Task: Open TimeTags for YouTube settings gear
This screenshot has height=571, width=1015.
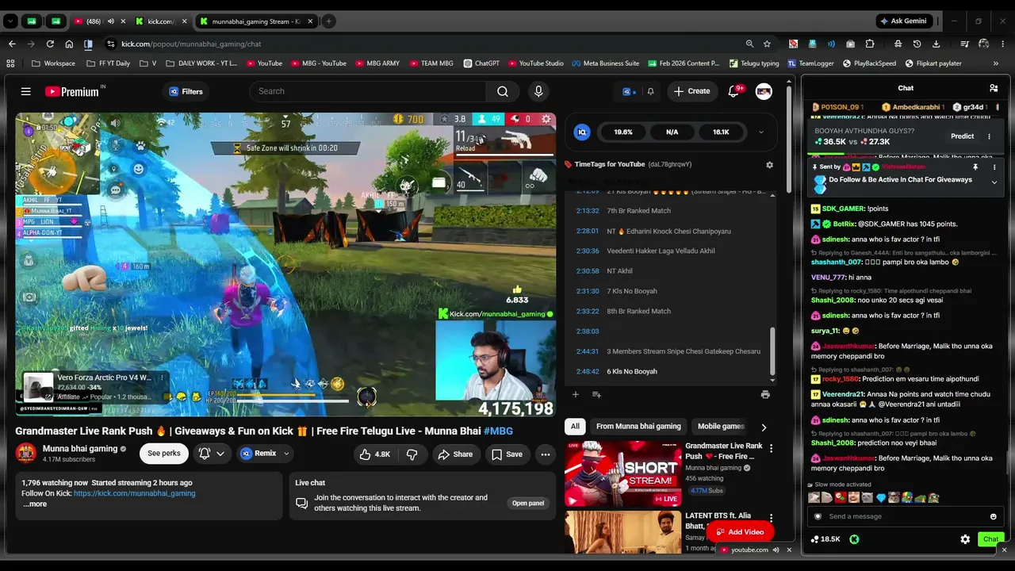Action: [x=769, y=165]
